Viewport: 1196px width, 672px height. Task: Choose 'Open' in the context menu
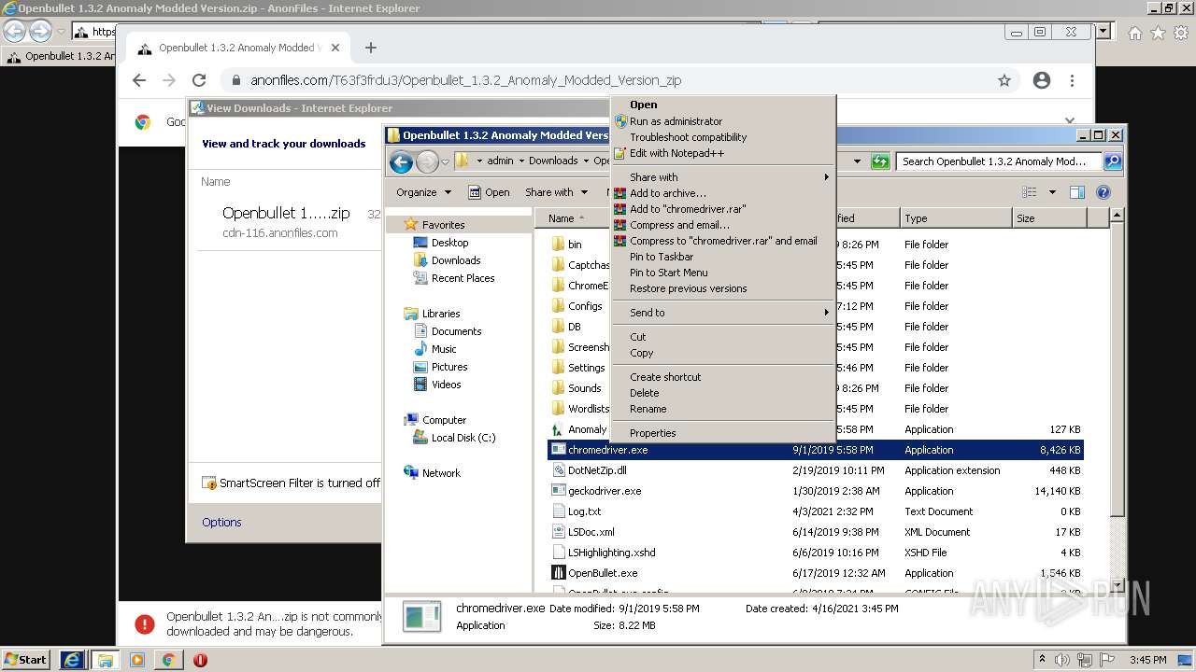pos(722,105)
